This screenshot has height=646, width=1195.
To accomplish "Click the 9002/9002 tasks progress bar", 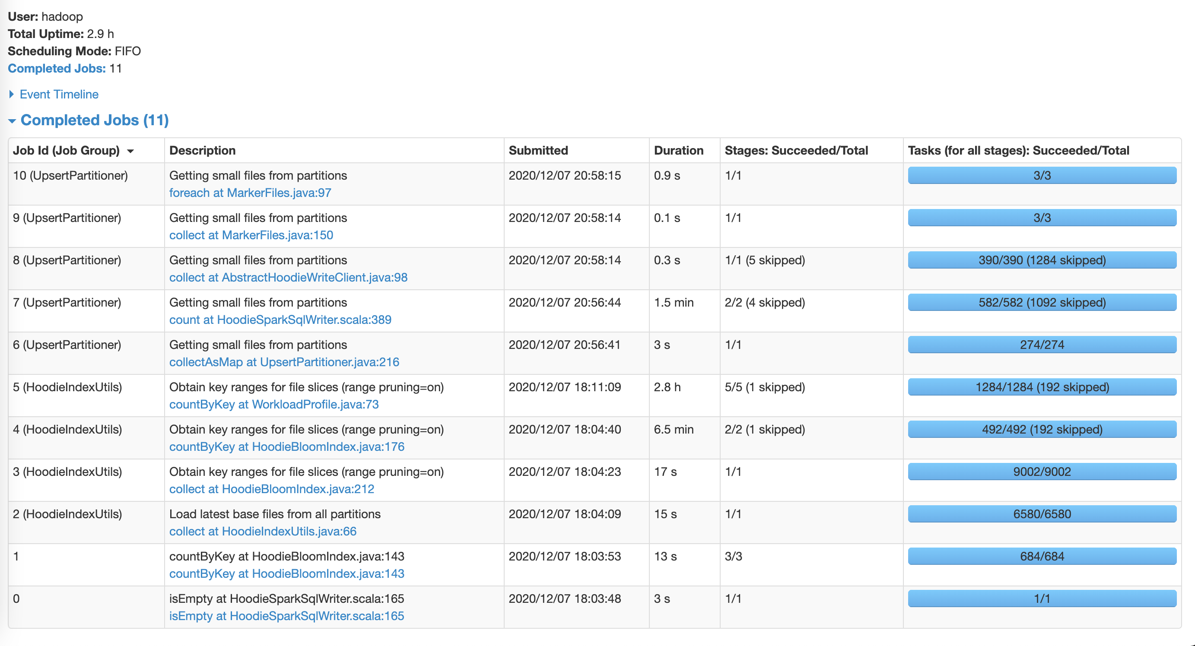I will coord(1042,472).
